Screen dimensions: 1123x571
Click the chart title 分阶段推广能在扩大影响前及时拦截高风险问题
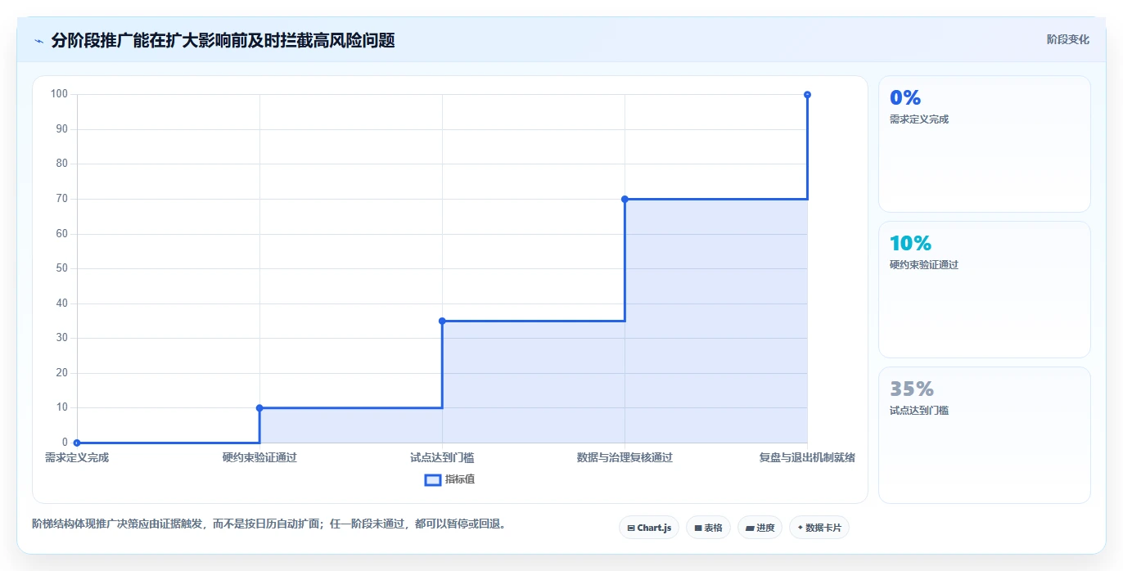pos(223,41)
